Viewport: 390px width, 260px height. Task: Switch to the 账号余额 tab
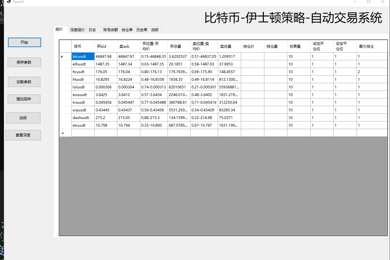pyautogui.click(x=110, y=30)
